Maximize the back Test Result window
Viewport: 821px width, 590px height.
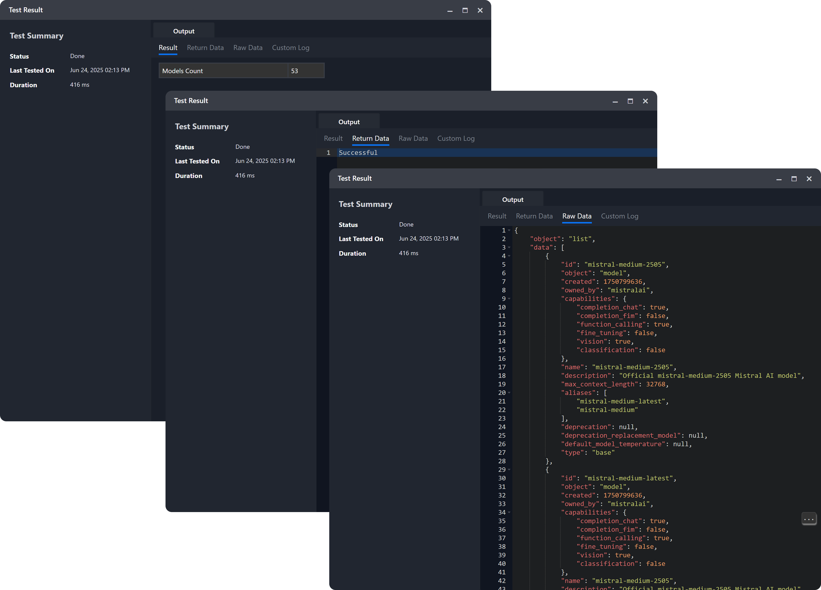click(x=465, y=11)
